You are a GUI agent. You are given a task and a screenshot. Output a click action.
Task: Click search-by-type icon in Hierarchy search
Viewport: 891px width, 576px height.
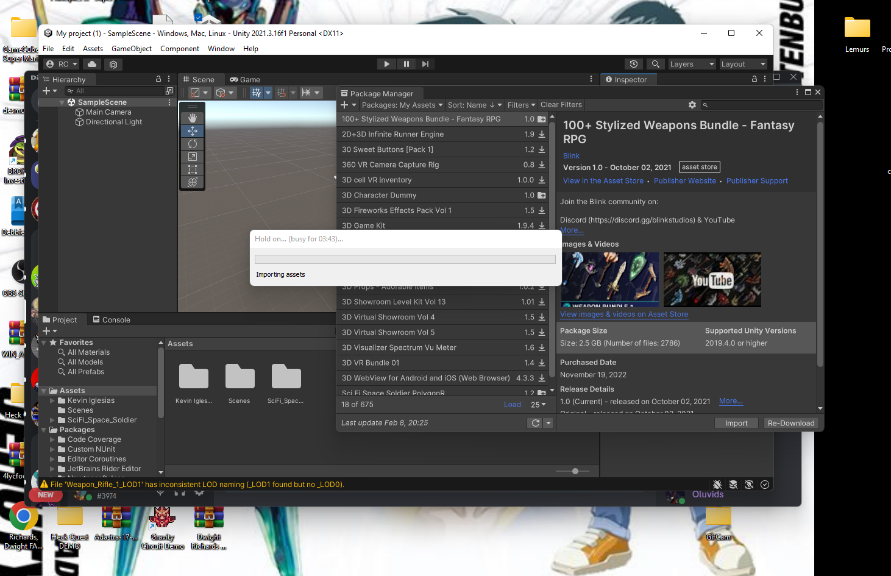coord(169,91)
